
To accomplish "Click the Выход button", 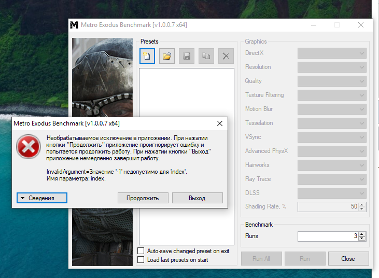I will (197, 198).
